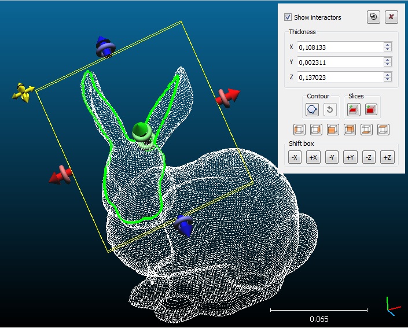Export multiple slices with second Slices icon
The height and width of the screenshot is (328, 408).
pos(371,109)
